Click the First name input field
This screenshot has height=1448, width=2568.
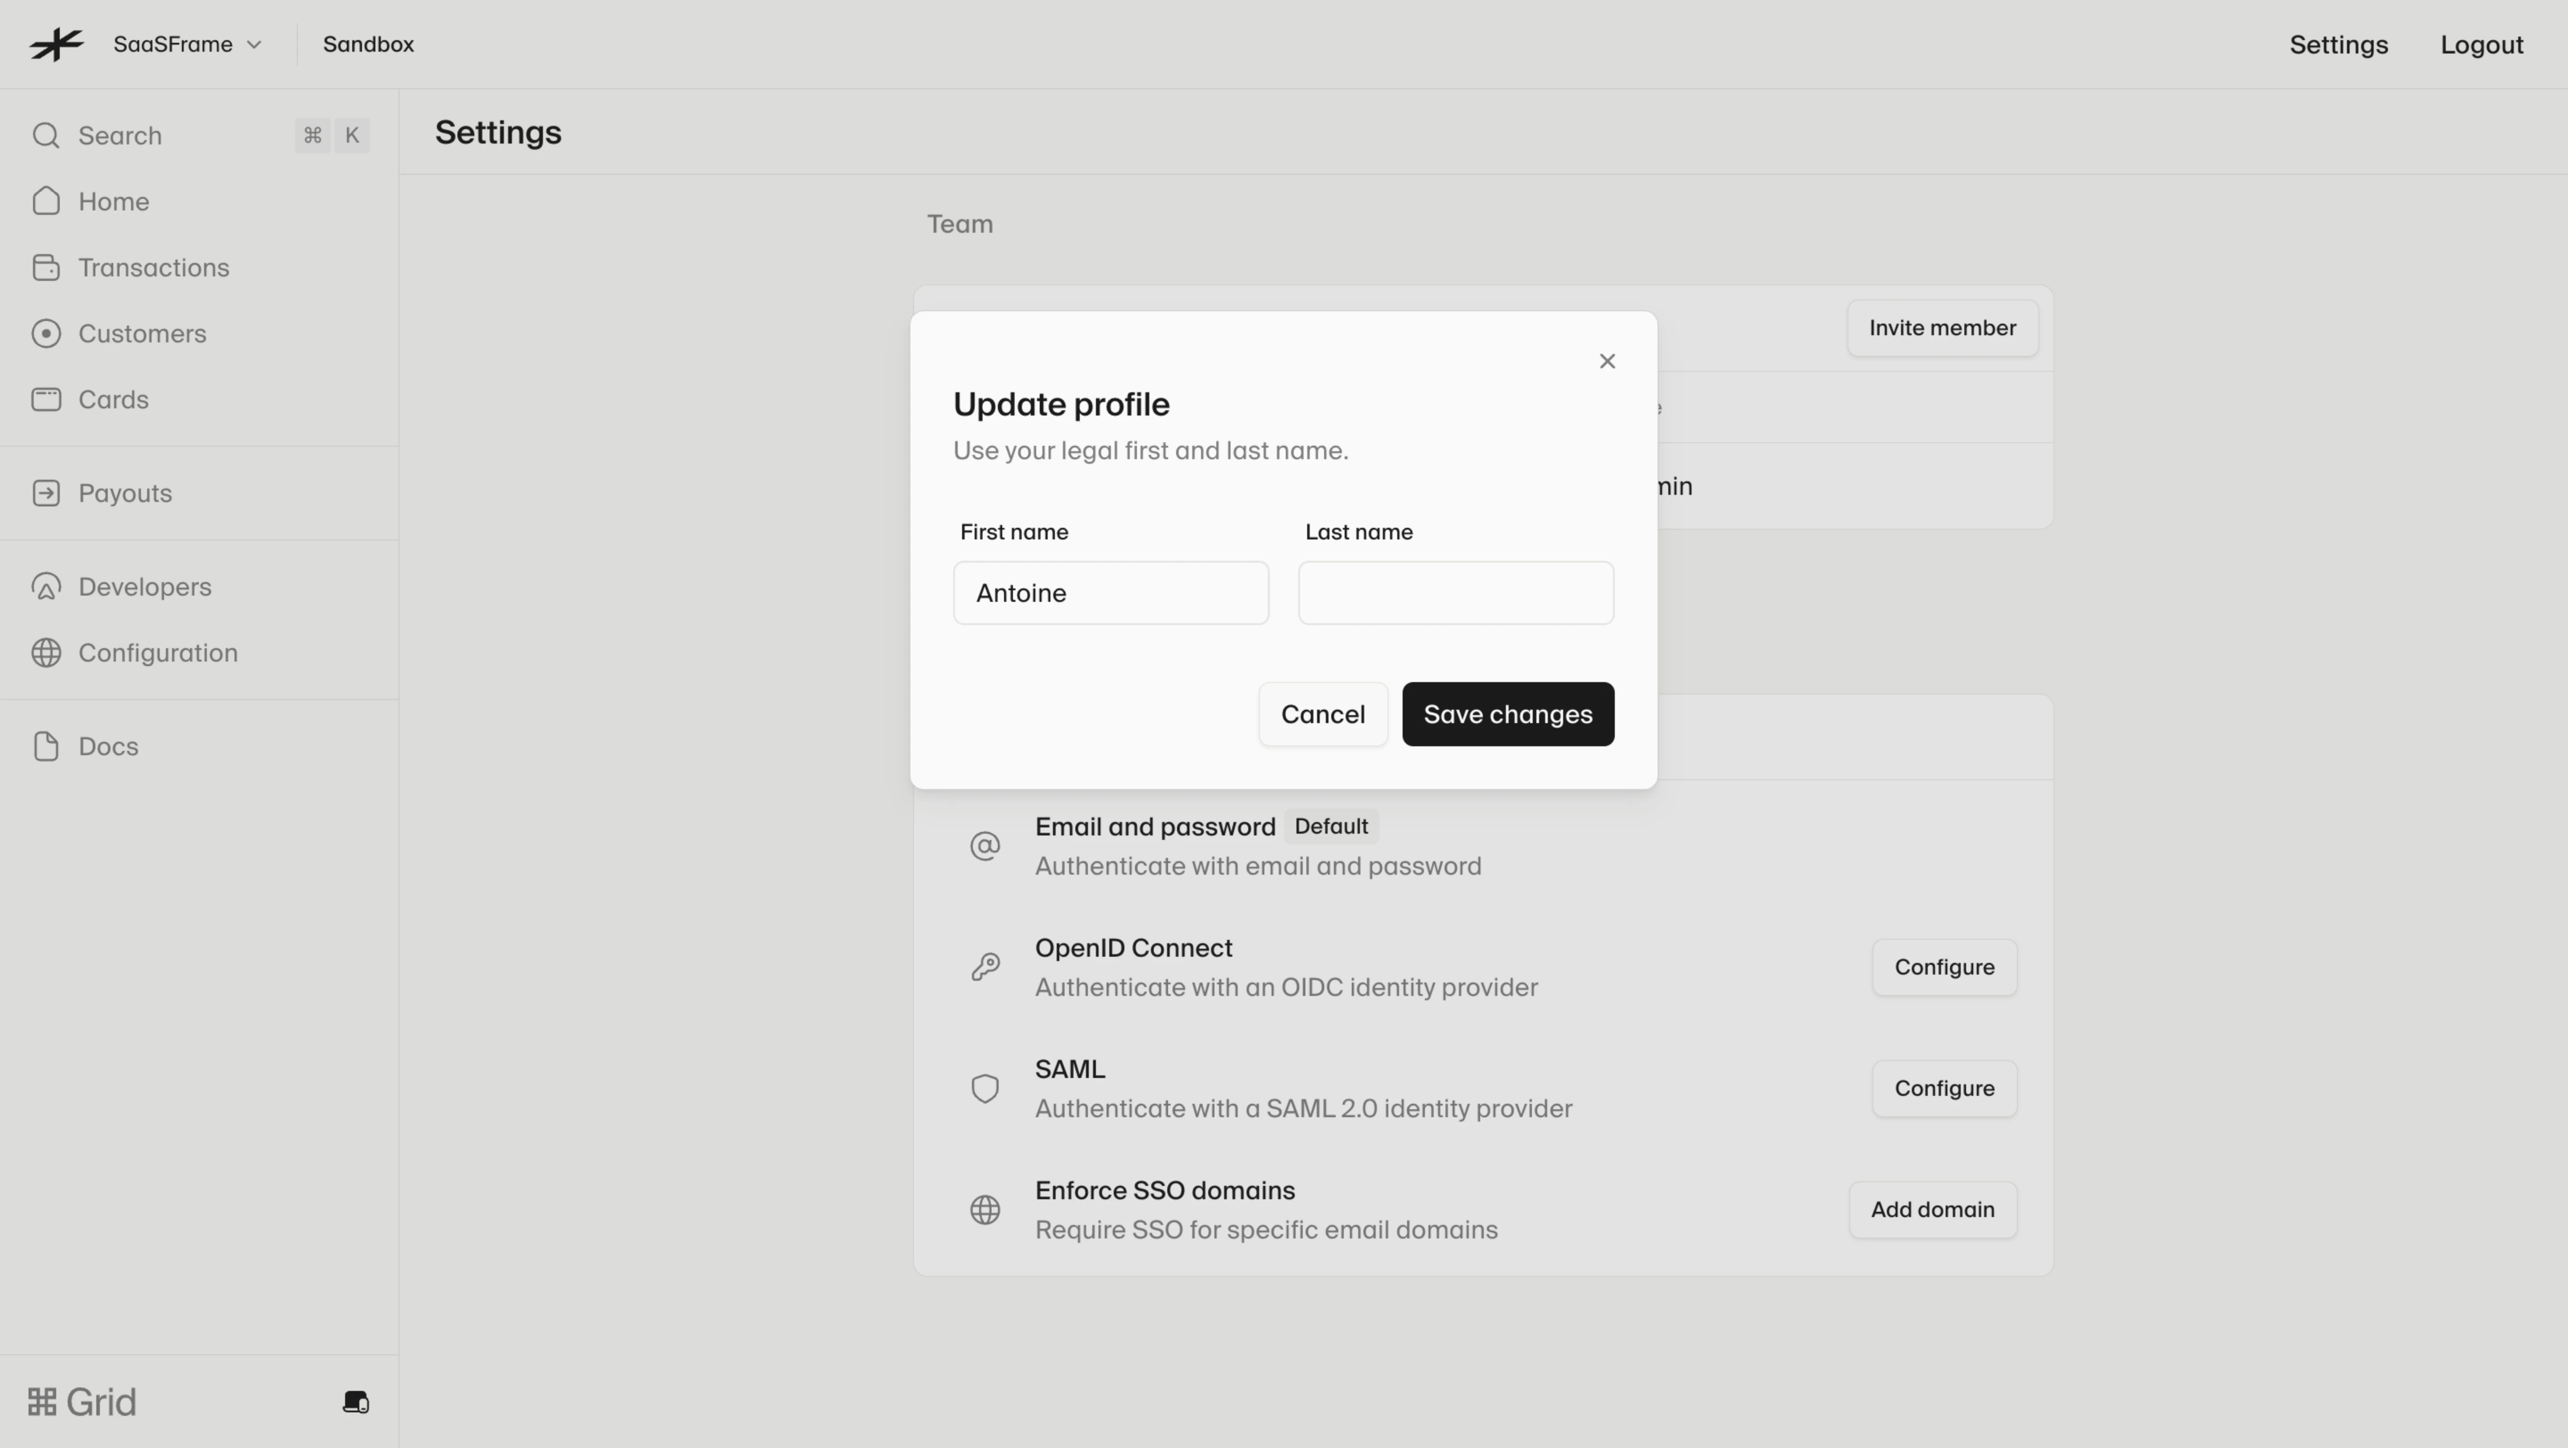[1111, 593]
